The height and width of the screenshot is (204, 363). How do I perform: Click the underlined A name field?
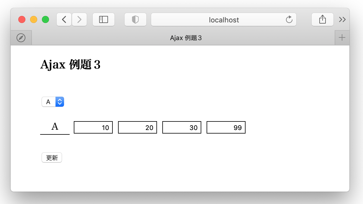coord(55,127)
